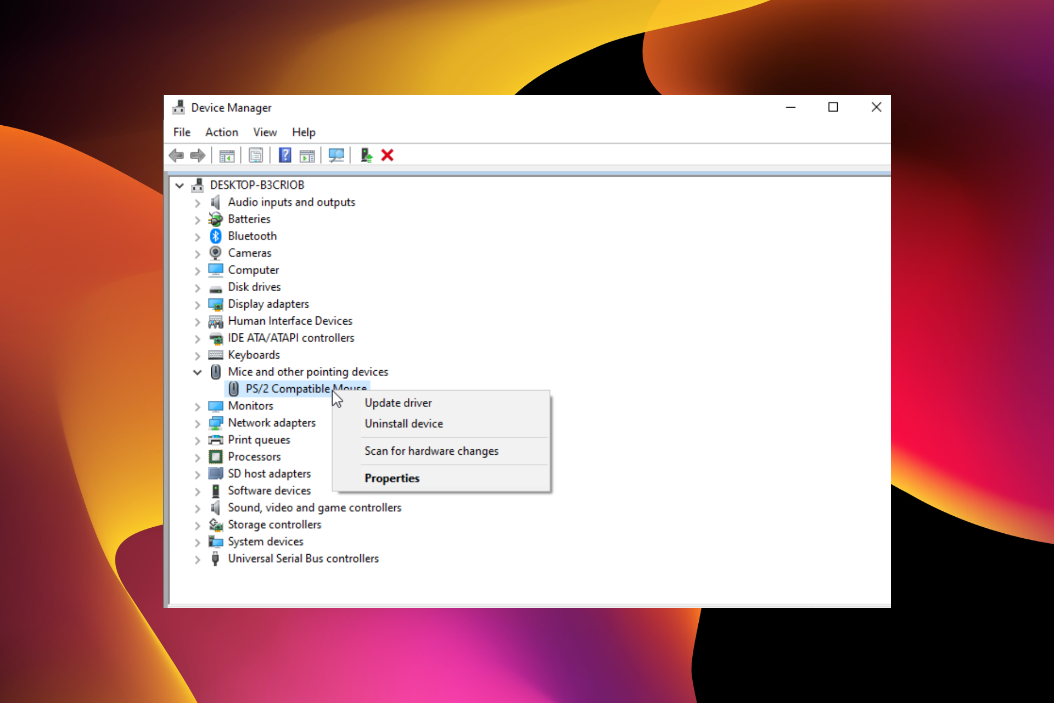Select the PS/2 Compatible Mouse device
Image resolution: width=1054 pixels, height=703 pixels.
coord(306,388)
